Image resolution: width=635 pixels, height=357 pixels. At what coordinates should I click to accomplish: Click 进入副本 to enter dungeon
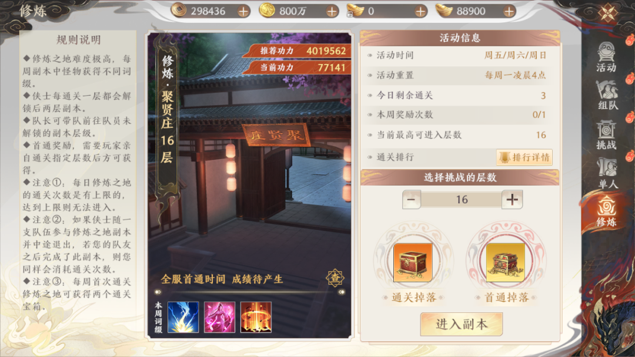click(x=462, y=324)
